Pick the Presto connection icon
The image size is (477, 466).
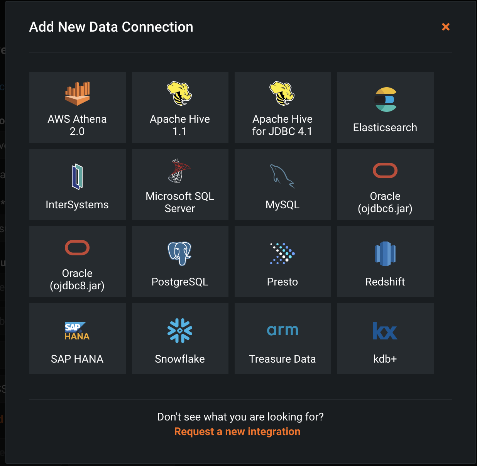pyautogui.click(x=282, y=253)
